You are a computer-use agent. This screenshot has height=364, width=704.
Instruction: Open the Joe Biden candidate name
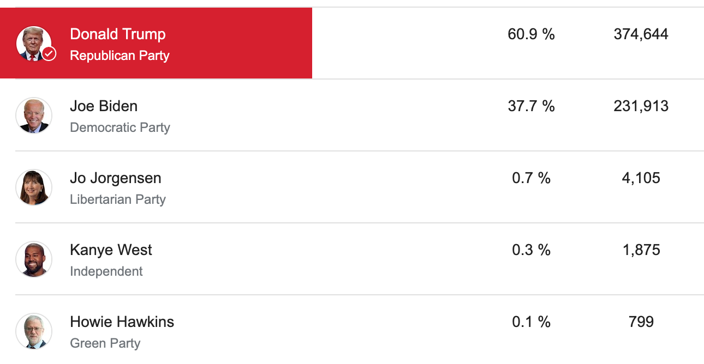click(104, 106)
